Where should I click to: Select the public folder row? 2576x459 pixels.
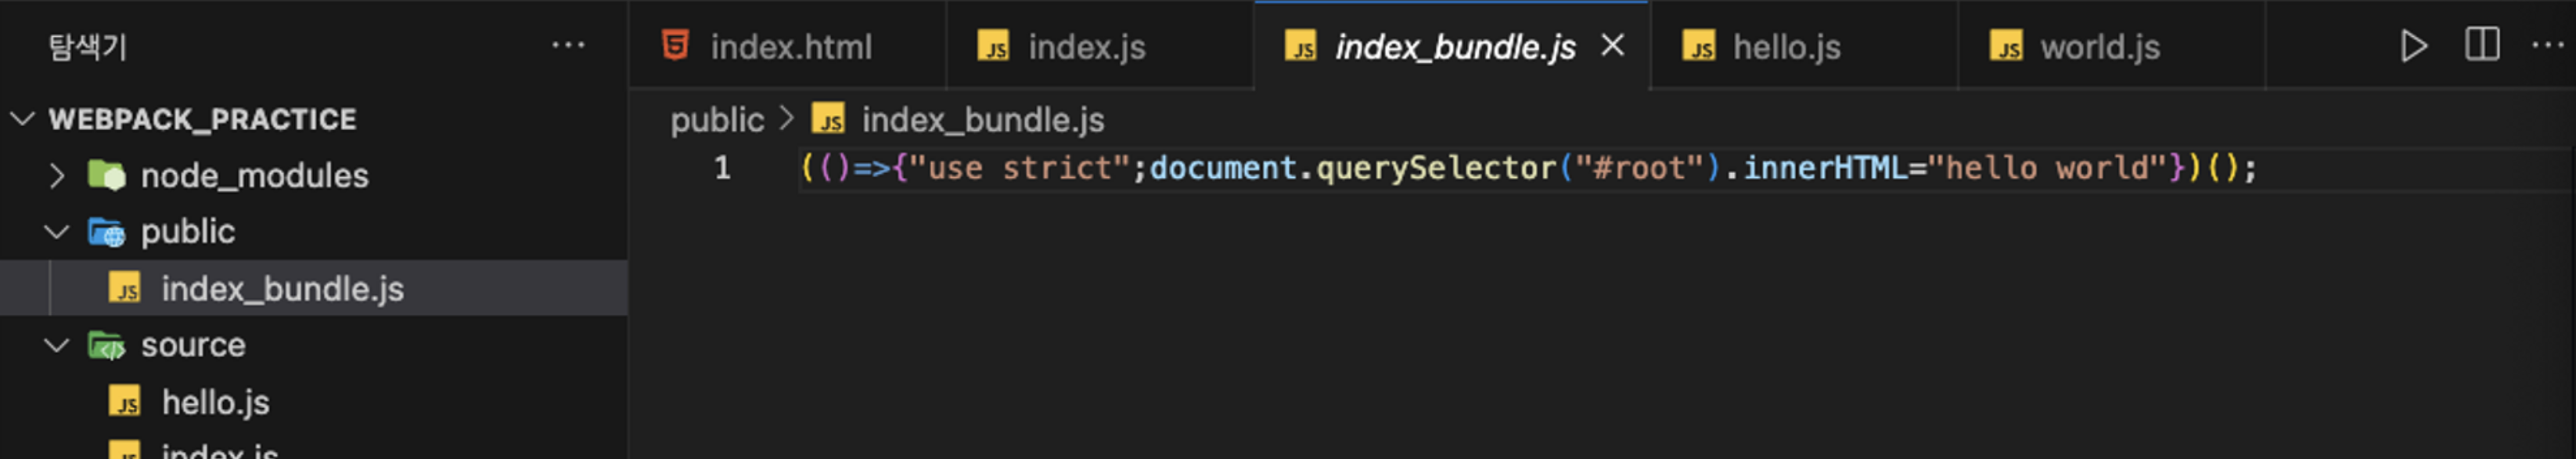[x=314, y=232]
